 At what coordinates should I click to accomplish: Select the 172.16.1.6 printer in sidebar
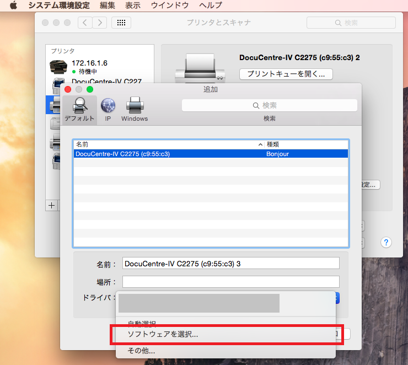[89, 63]
